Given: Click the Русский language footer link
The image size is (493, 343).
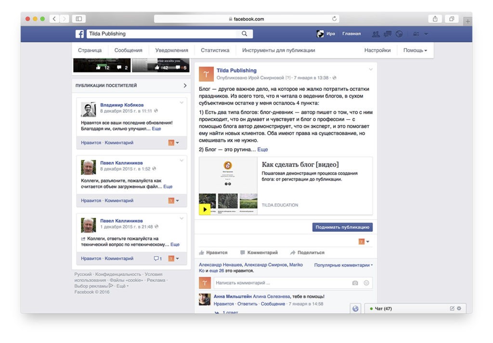Looking at the screenshot, I should point(83,274).
